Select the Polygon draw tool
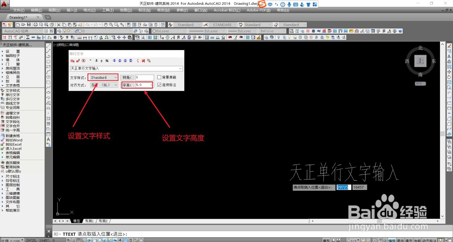The image size is (453, 242). [48, 61]
